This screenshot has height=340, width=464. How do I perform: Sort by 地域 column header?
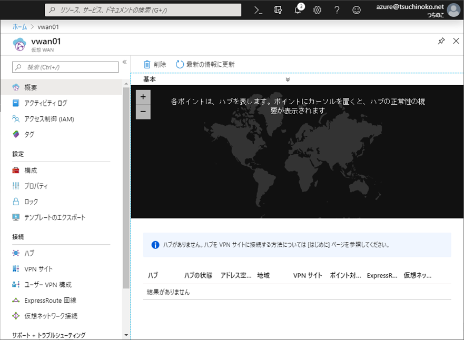click(x=263, y=275)
